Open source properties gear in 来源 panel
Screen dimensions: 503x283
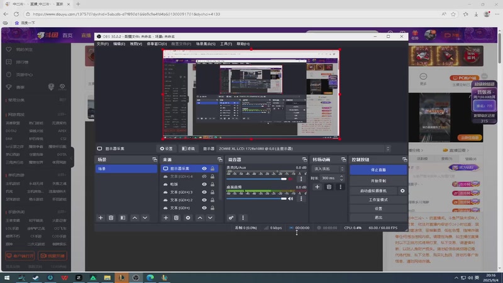(x=188, y=218)
